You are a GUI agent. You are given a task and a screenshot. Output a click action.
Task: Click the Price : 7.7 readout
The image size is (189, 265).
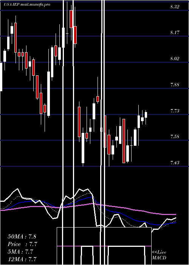point(22,244)
